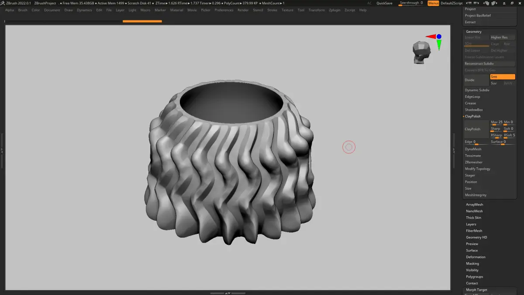The image size is (524, 295).
Task: Adjust the ClayPolish Max 25 slider
Action: 496,123
